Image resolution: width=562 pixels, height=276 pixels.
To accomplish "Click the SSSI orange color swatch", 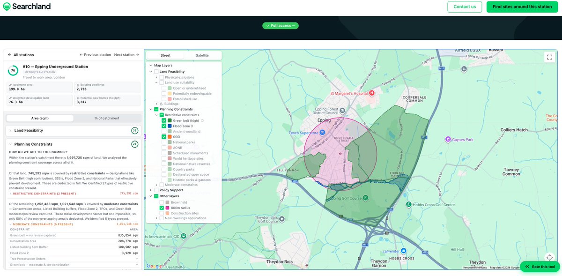I will [x=170, y=137].
